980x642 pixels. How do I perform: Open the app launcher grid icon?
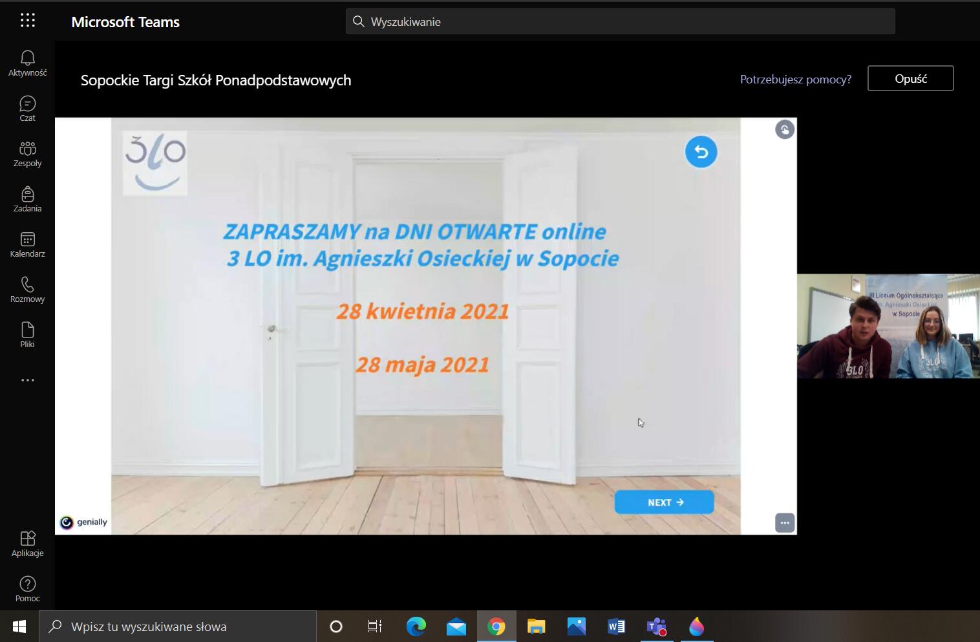tap(27, 21)
